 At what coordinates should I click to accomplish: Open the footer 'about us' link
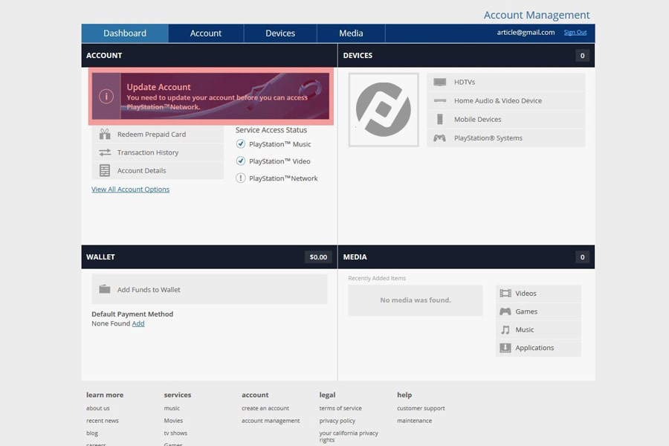(97, 408)
